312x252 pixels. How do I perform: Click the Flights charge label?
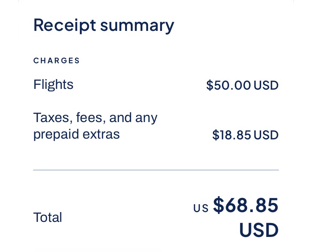(x=53, y=84)
